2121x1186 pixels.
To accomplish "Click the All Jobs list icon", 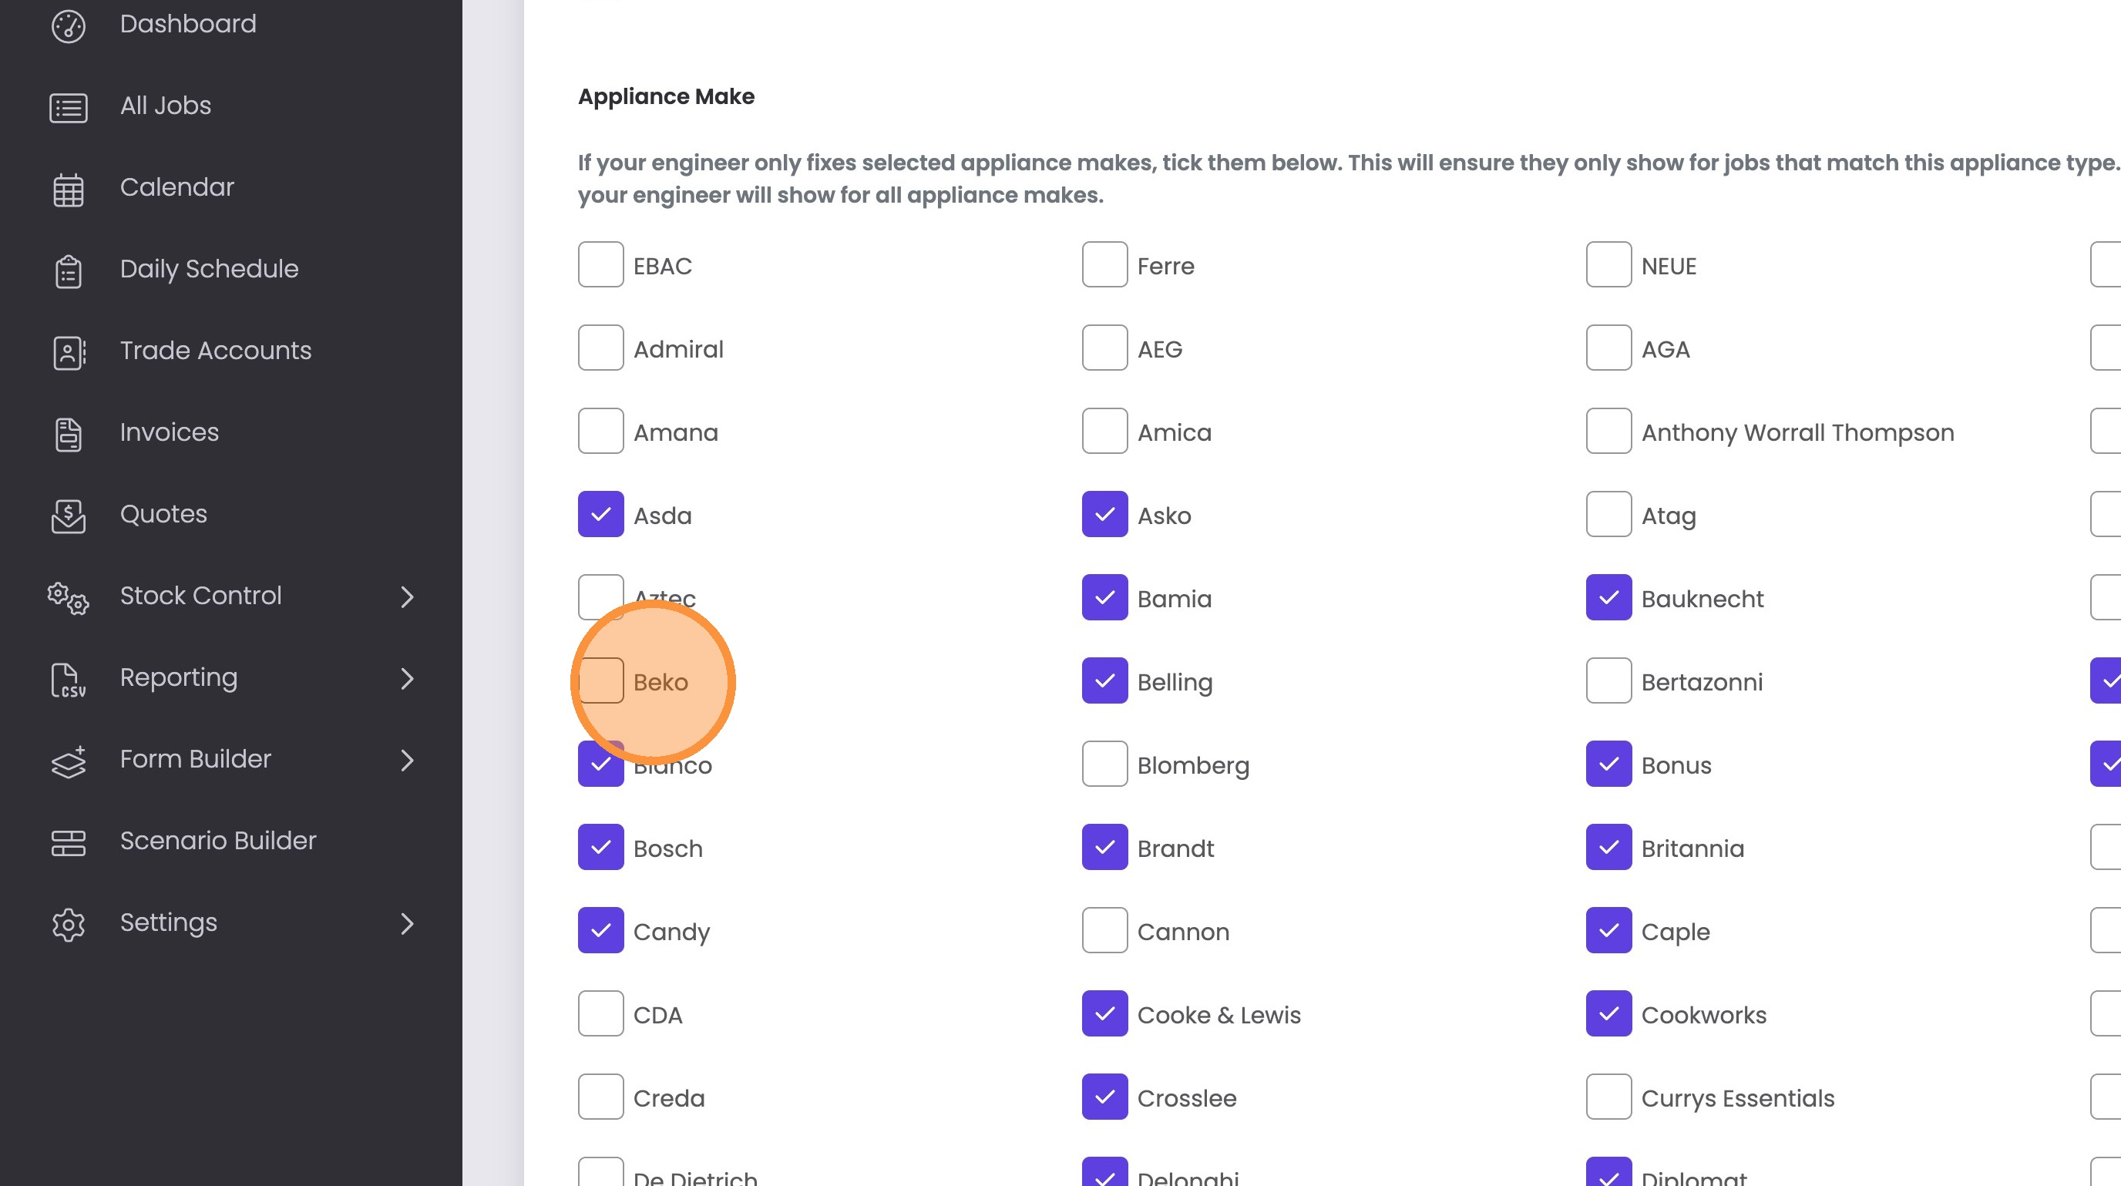I will [69, 107].
